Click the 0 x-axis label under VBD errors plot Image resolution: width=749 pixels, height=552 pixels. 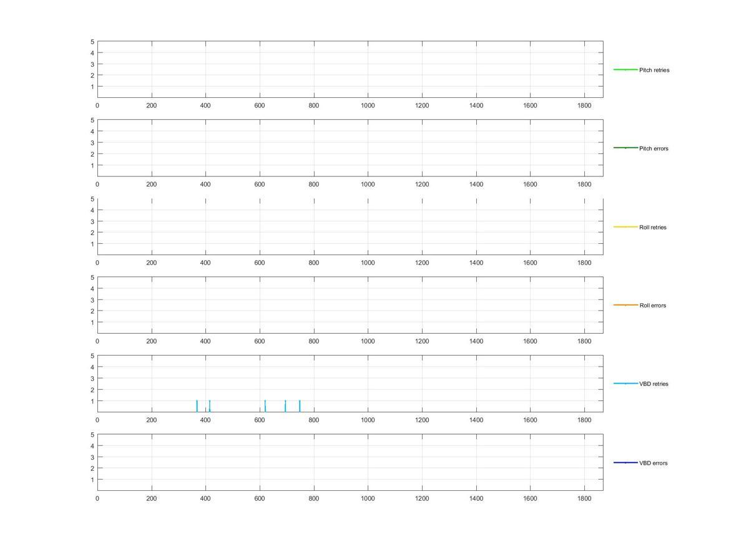click(x=97, y=499)
